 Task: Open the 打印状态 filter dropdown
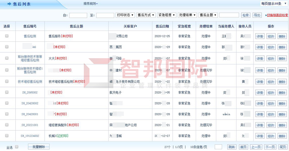[125, 15]
